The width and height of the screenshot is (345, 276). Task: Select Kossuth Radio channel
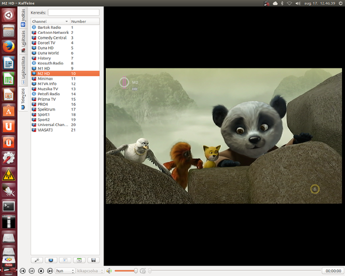pyautogui.click(x=65, y=63)
